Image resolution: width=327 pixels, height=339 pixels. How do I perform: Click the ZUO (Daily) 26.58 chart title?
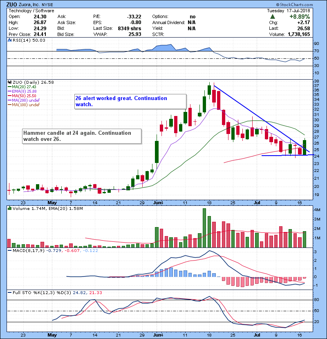34,82
